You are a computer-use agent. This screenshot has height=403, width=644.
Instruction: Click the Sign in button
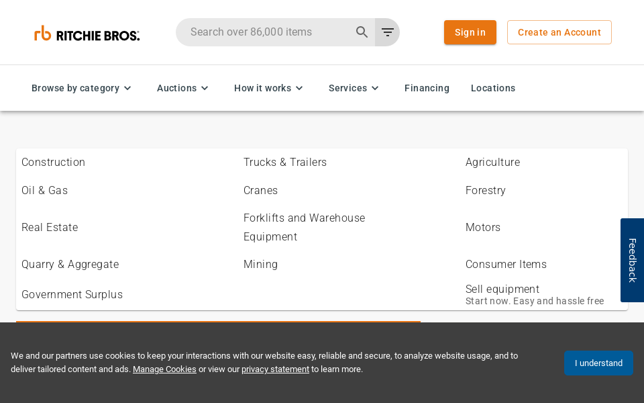470,32
